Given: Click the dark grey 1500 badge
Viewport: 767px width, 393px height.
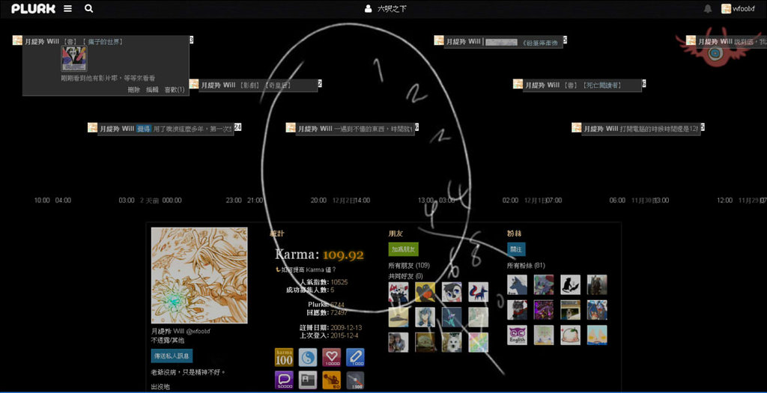Looking at the screenshot, I should 356,380.
